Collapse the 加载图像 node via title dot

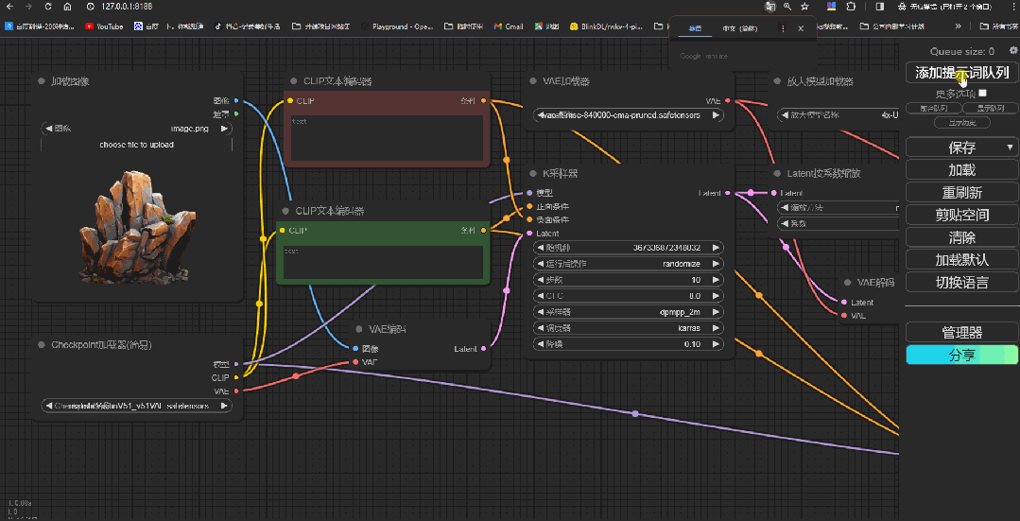(x=41, y=81)
